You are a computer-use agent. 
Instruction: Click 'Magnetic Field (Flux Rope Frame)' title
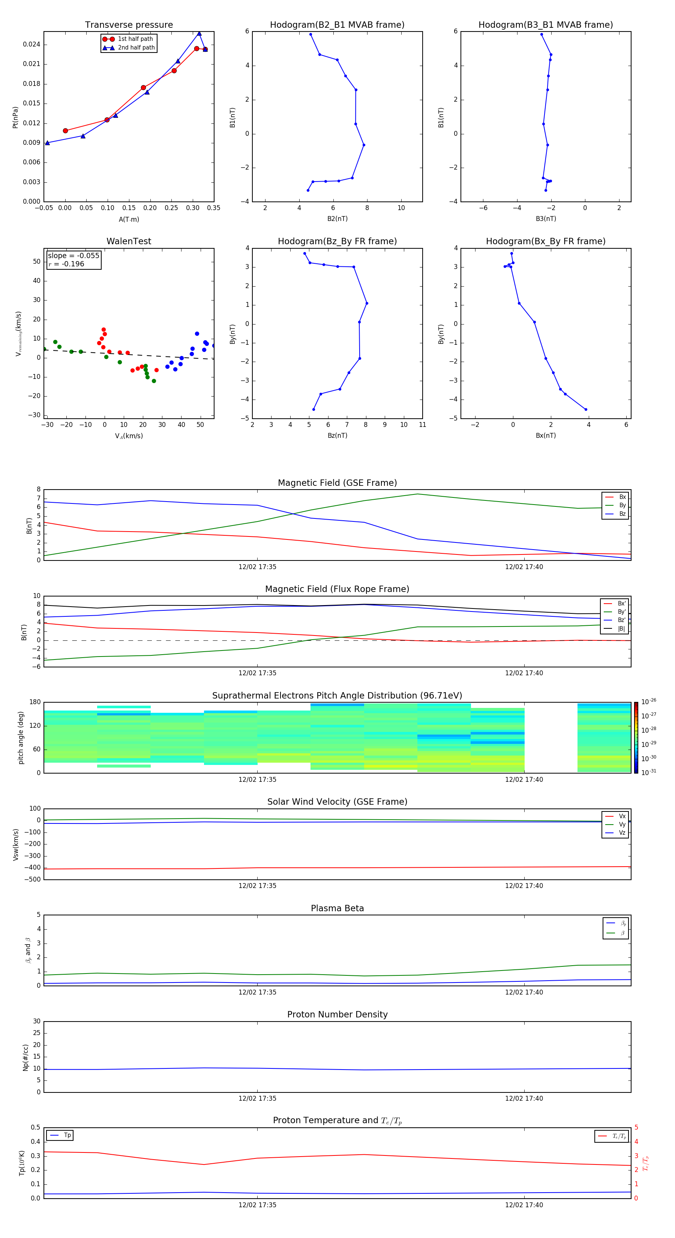pyautogui.click(x=337, y=589)
